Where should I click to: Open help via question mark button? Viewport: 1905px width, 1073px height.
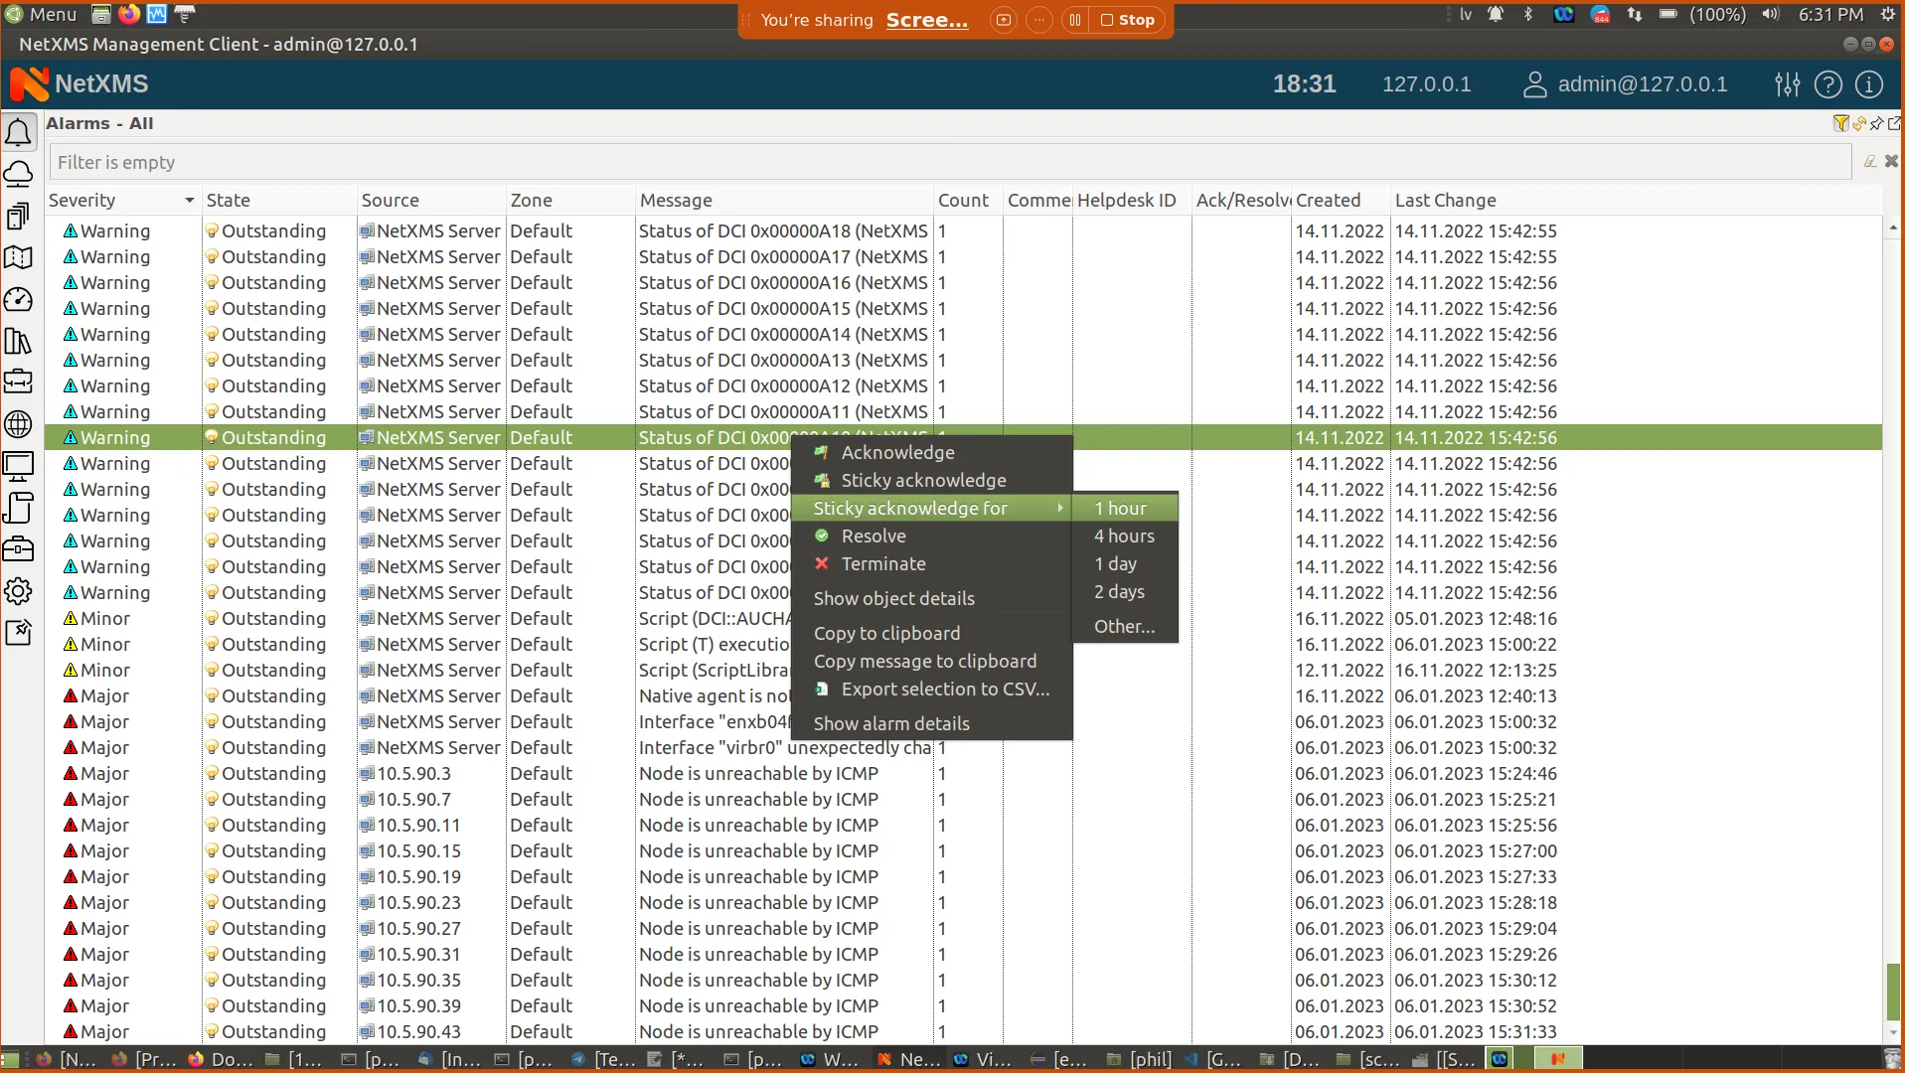[1829, 84]
